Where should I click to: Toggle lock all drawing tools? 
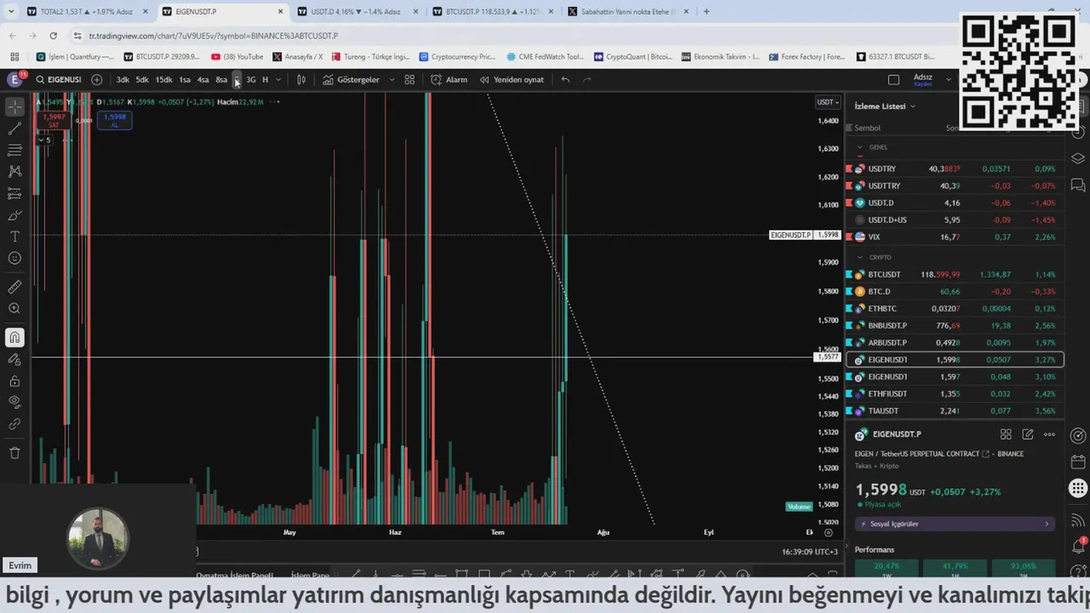(14, 381)
